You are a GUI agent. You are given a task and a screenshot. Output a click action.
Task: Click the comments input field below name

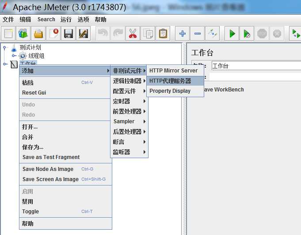255,77
